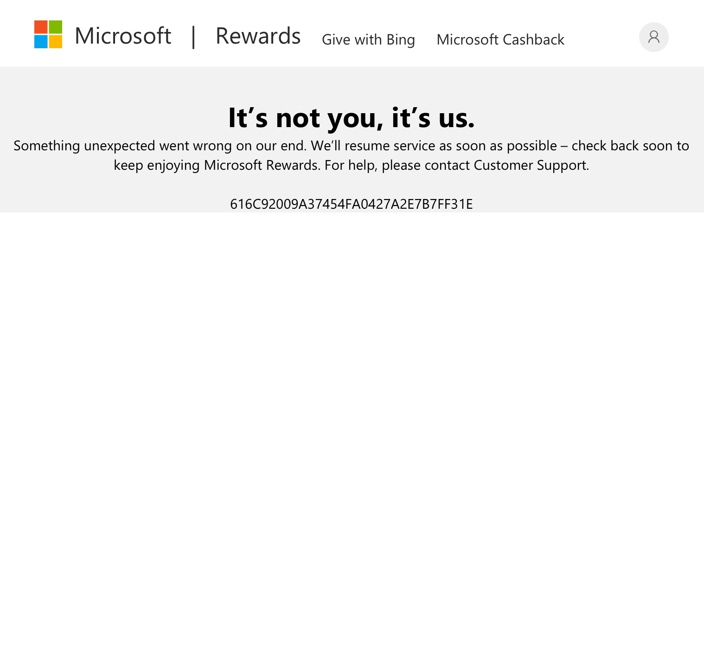
Task: Click "keep enjoying" words in message
Action: pyautogui.click(x=157, y=165)
